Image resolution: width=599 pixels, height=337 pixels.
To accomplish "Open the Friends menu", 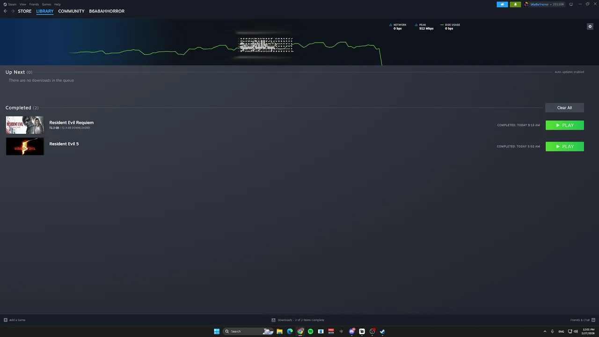I will click(x=34, y=4).
